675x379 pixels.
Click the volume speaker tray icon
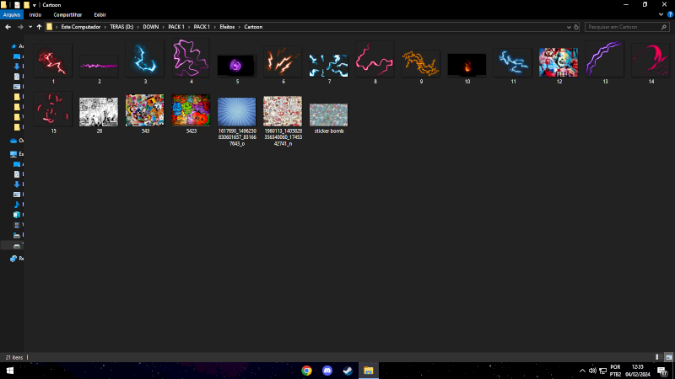tap(591, 371)
